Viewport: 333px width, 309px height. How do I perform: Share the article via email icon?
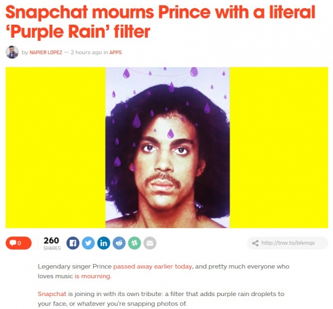coord(150,243)
